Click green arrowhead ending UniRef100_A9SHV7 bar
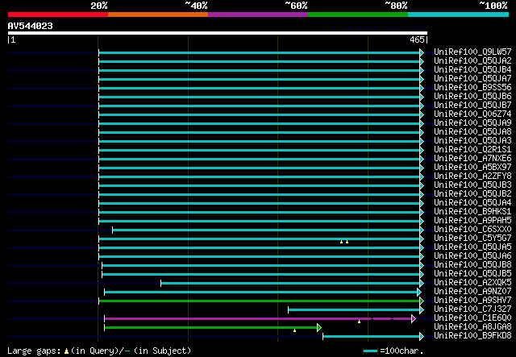Screen dimensions: 516x357 click(x=422, y=301)
